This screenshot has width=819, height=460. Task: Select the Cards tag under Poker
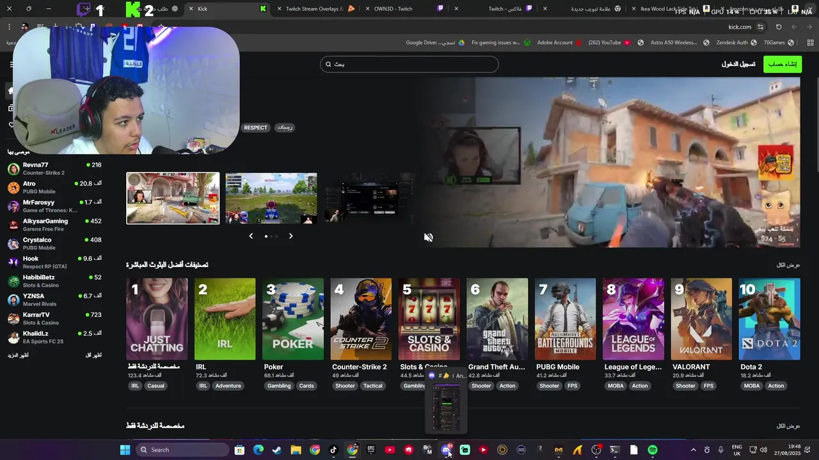point(306,386)
